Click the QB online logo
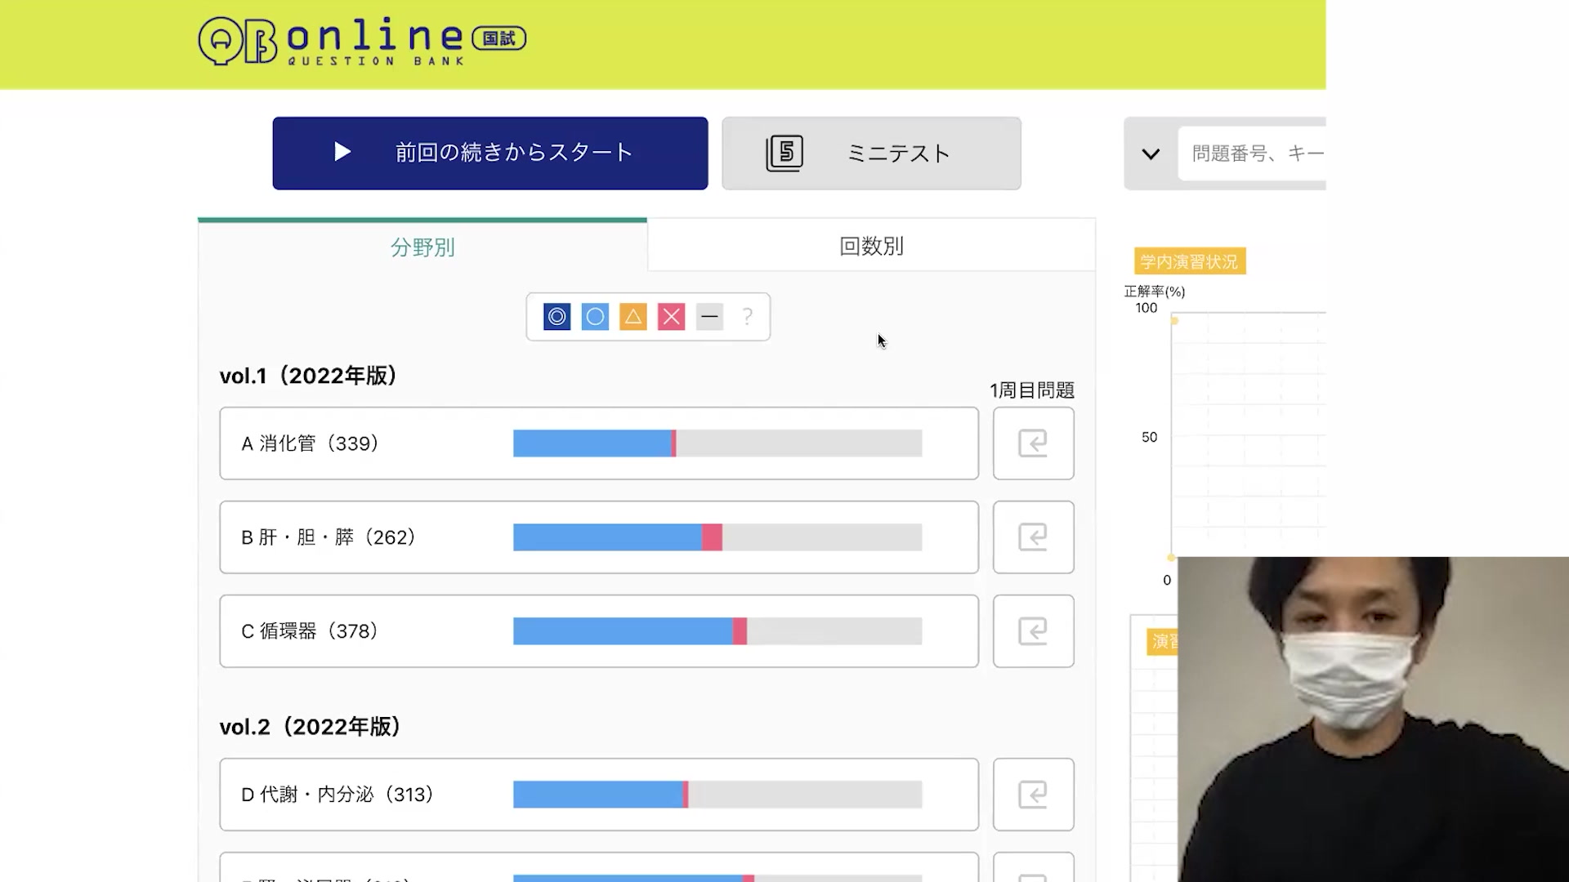This screenshot has width=1569, height=882. tap(361, 41)
